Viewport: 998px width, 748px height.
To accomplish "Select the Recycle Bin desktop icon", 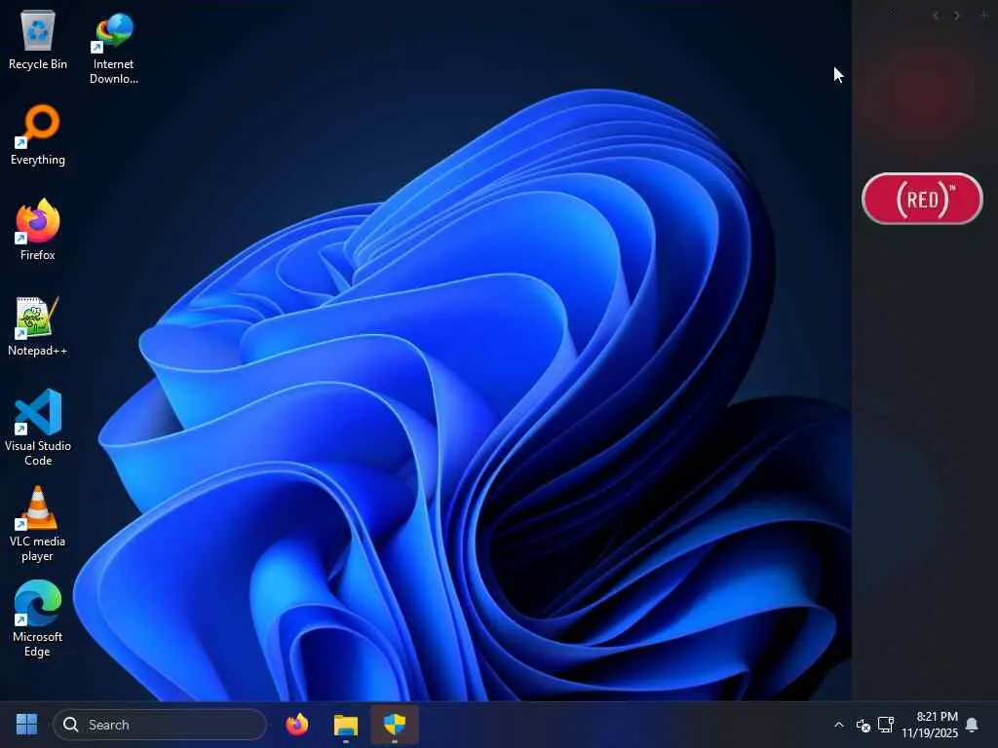I will click(38, 41).
